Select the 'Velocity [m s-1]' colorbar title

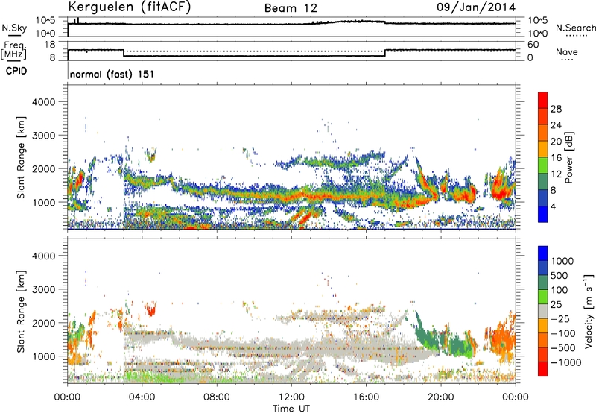tap(589, 311)
